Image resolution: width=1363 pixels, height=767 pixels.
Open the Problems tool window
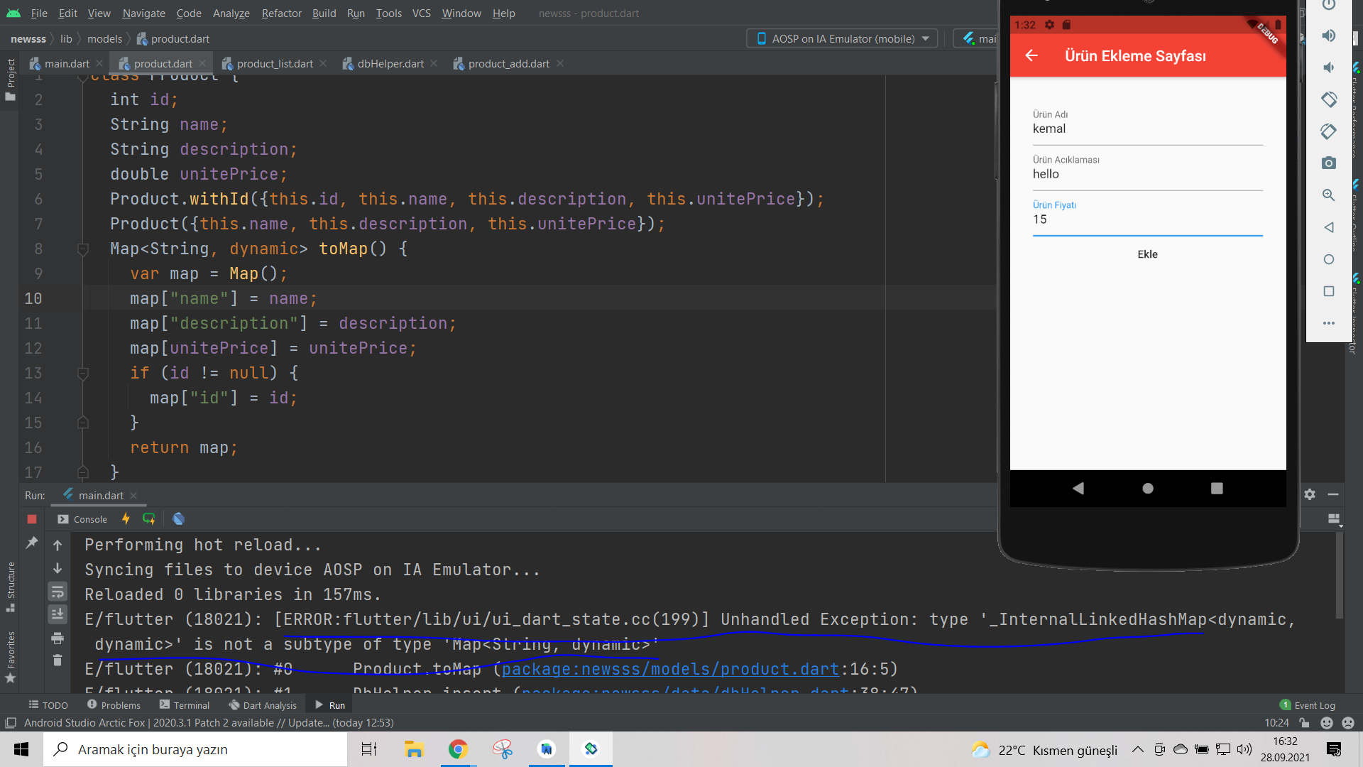click(x=114, y=705)
